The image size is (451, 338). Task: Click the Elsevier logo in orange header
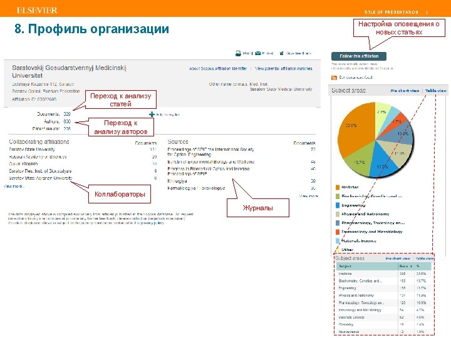click(x=37, y=11)
